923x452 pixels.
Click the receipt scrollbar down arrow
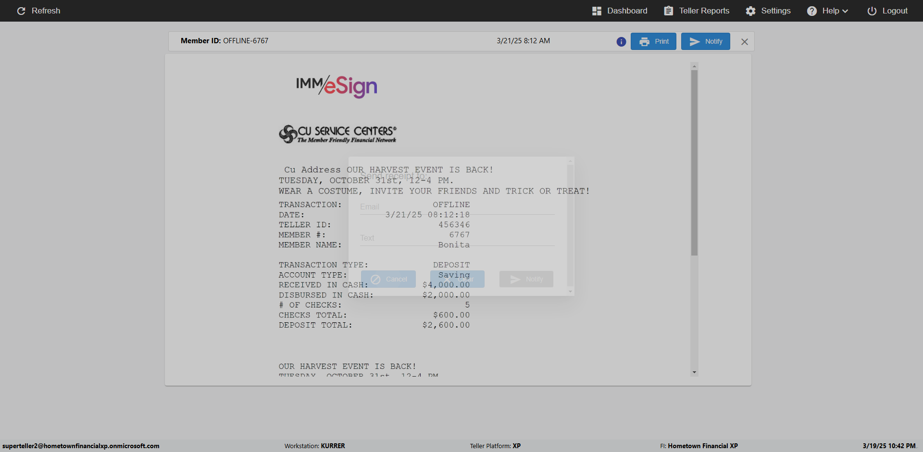click(x=694, y=372)
